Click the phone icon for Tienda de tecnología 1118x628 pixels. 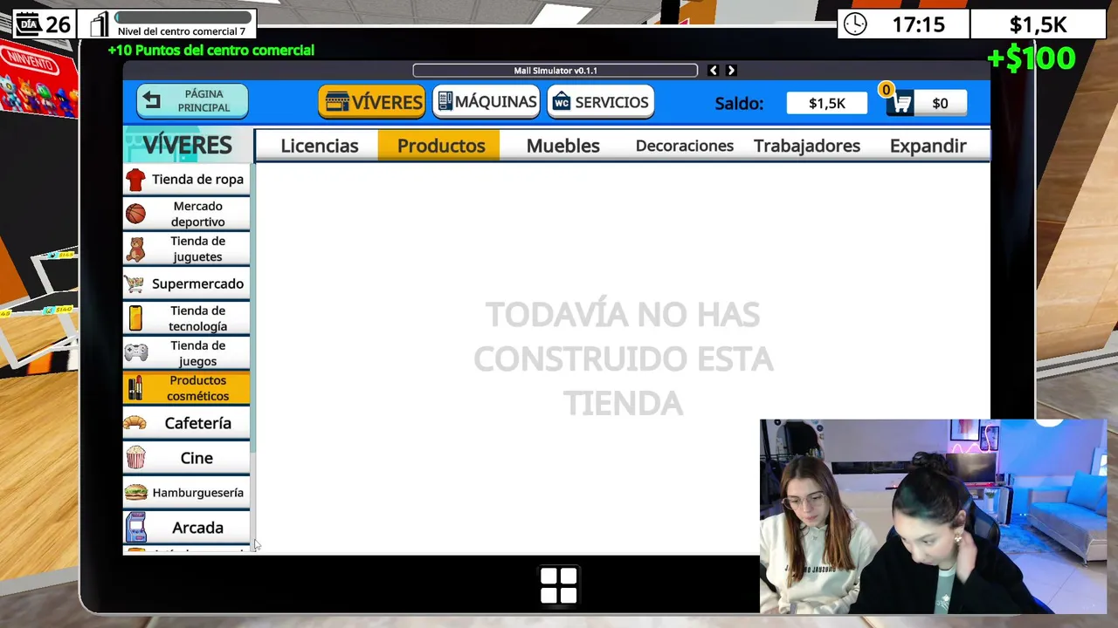coord(135,318)
